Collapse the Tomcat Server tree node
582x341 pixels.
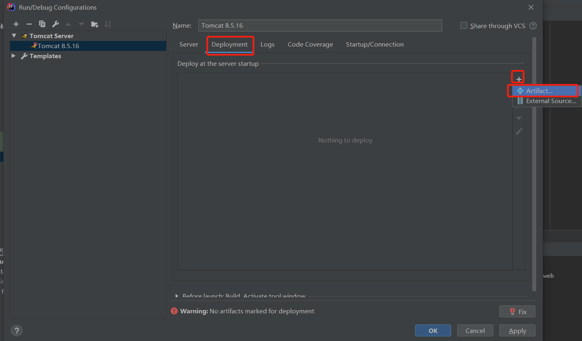[x=14, y=36]
